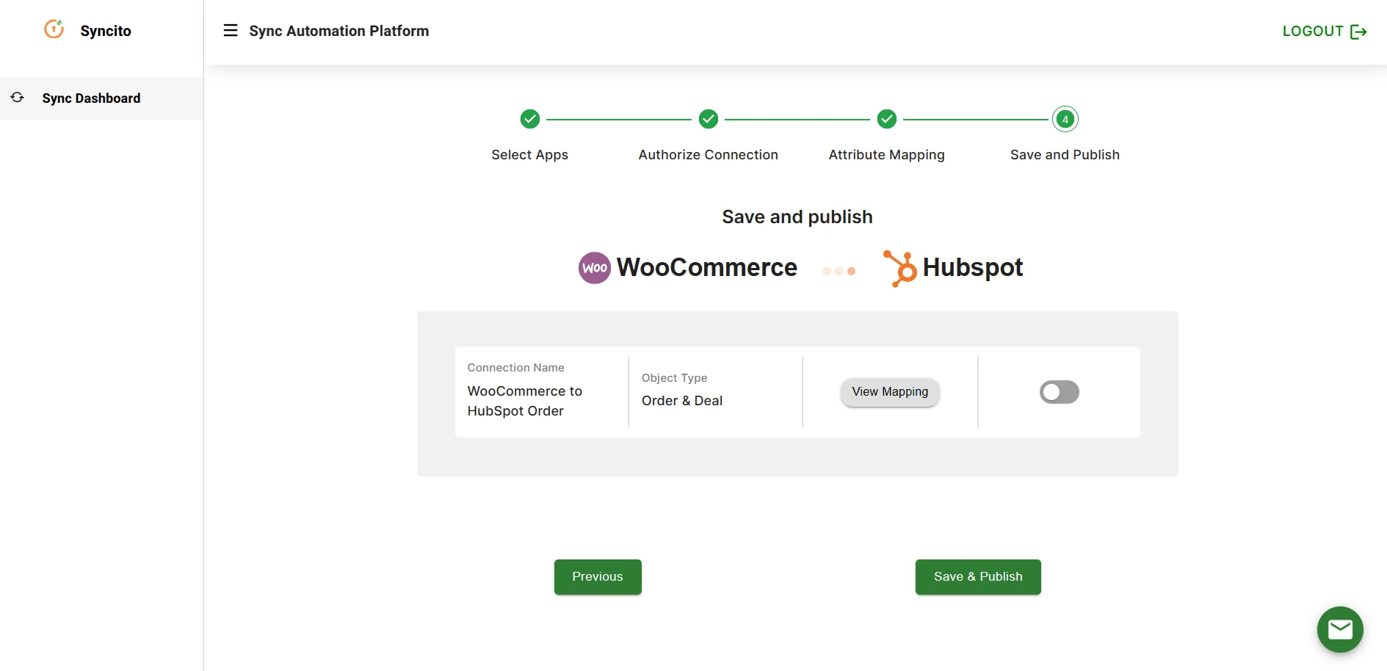
Task: Click the Authorize Connection checkmark
Action: tap(708, 119)
